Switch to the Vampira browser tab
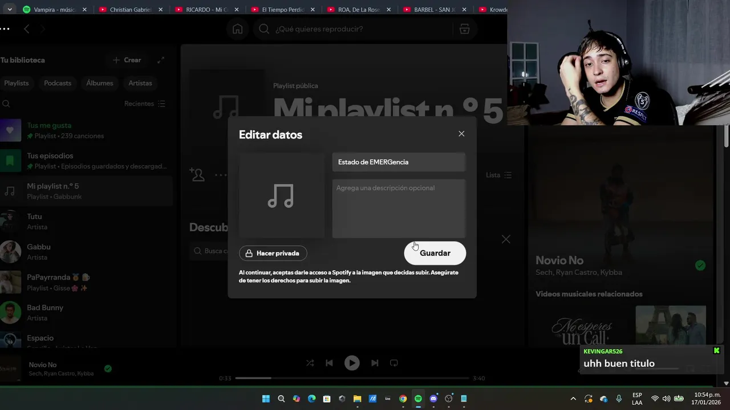Screen dimensions: 730x410 point(54,10)
